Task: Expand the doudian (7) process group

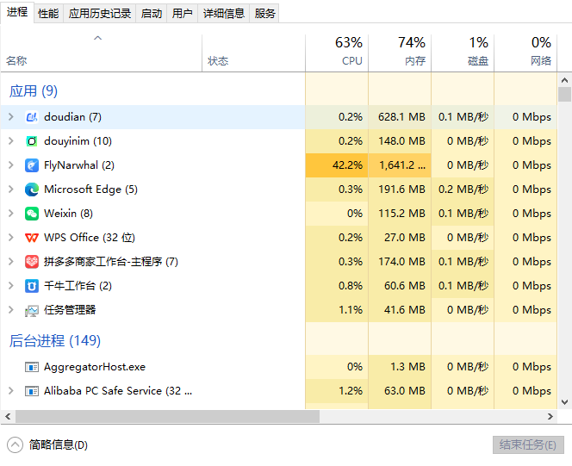Action: click(11, 117)
